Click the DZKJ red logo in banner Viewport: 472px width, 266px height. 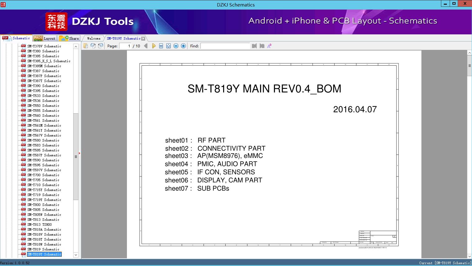[56, 22]
